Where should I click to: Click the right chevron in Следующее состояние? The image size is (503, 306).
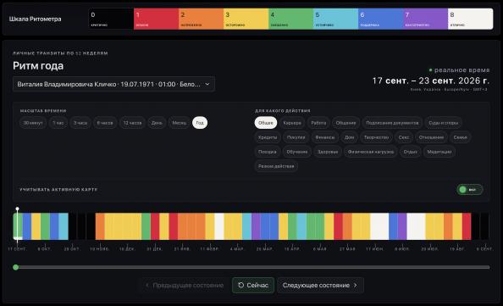pos(356,285)
